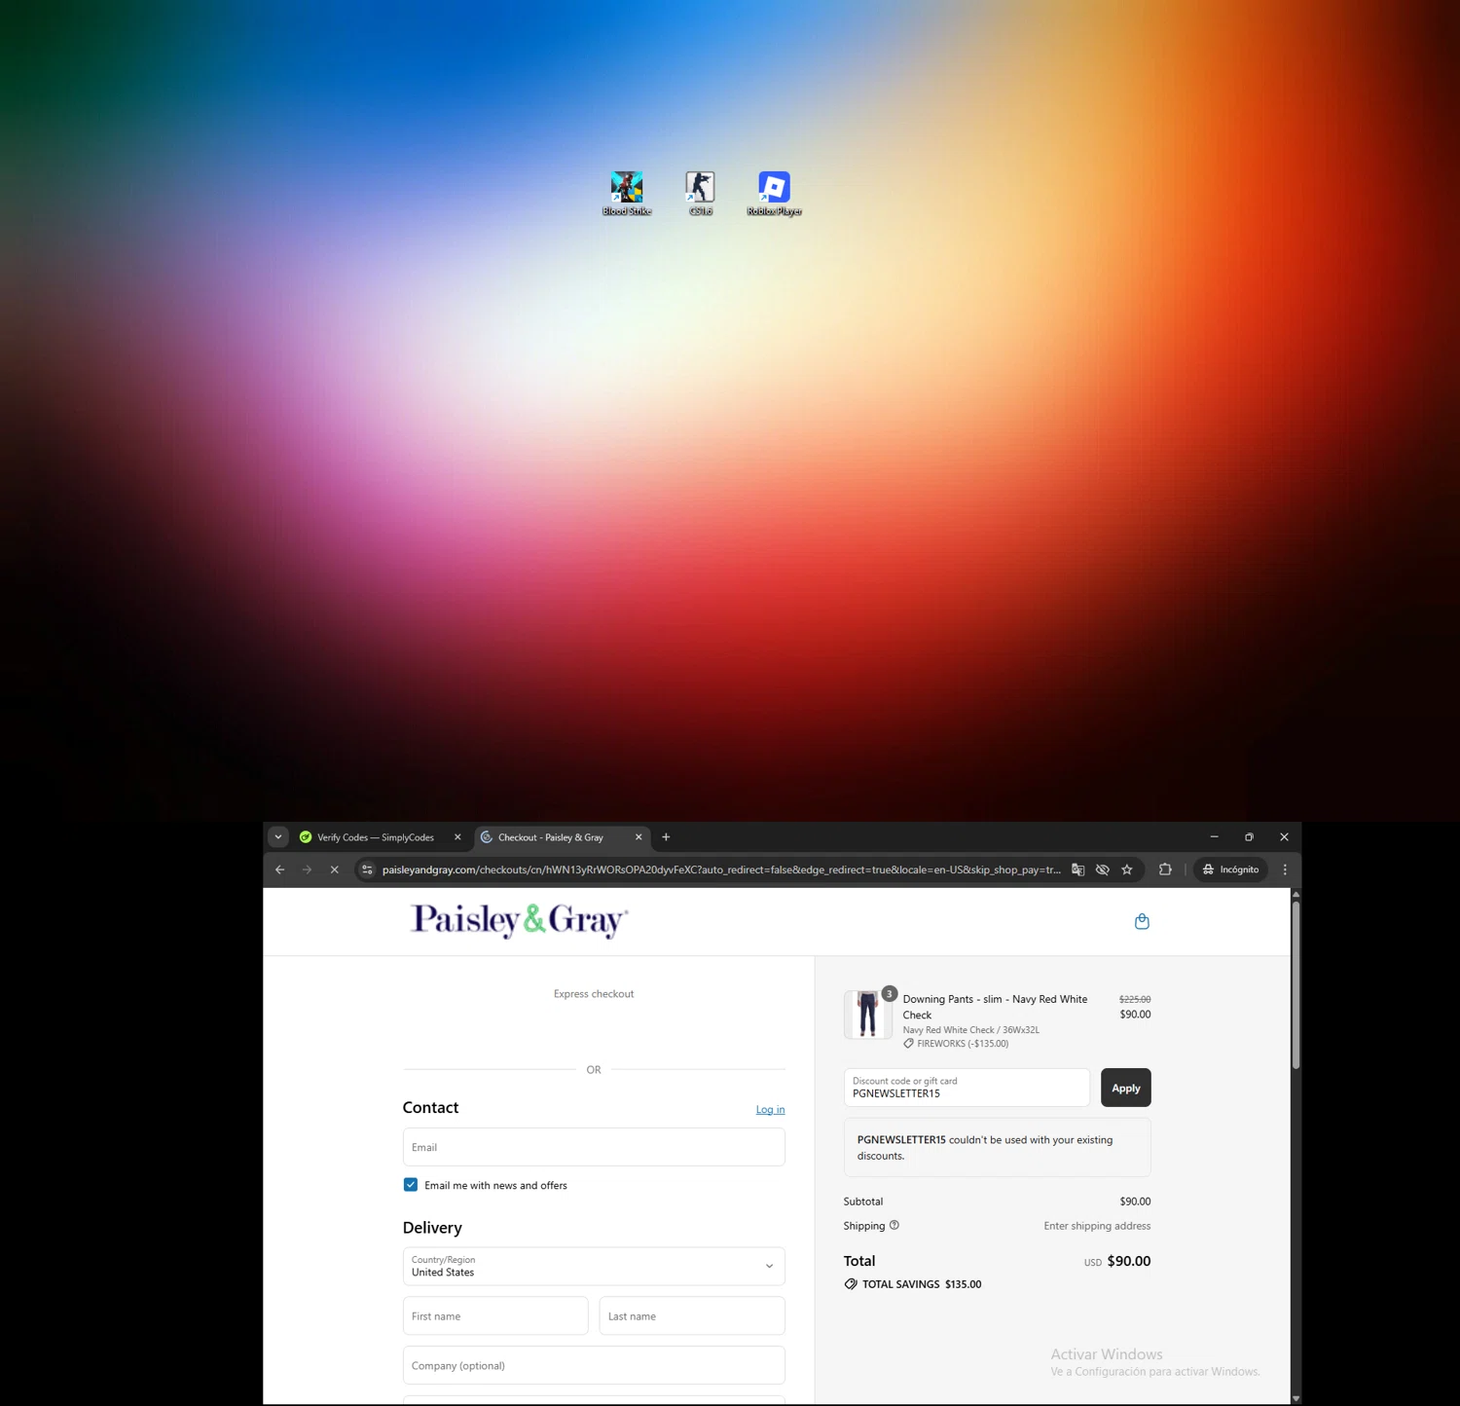Focus the First name field
1460x1406 pixels.
click(x=495, y=1316)
